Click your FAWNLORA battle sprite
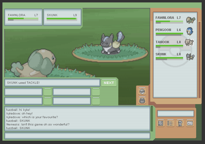 pos(34,63)
